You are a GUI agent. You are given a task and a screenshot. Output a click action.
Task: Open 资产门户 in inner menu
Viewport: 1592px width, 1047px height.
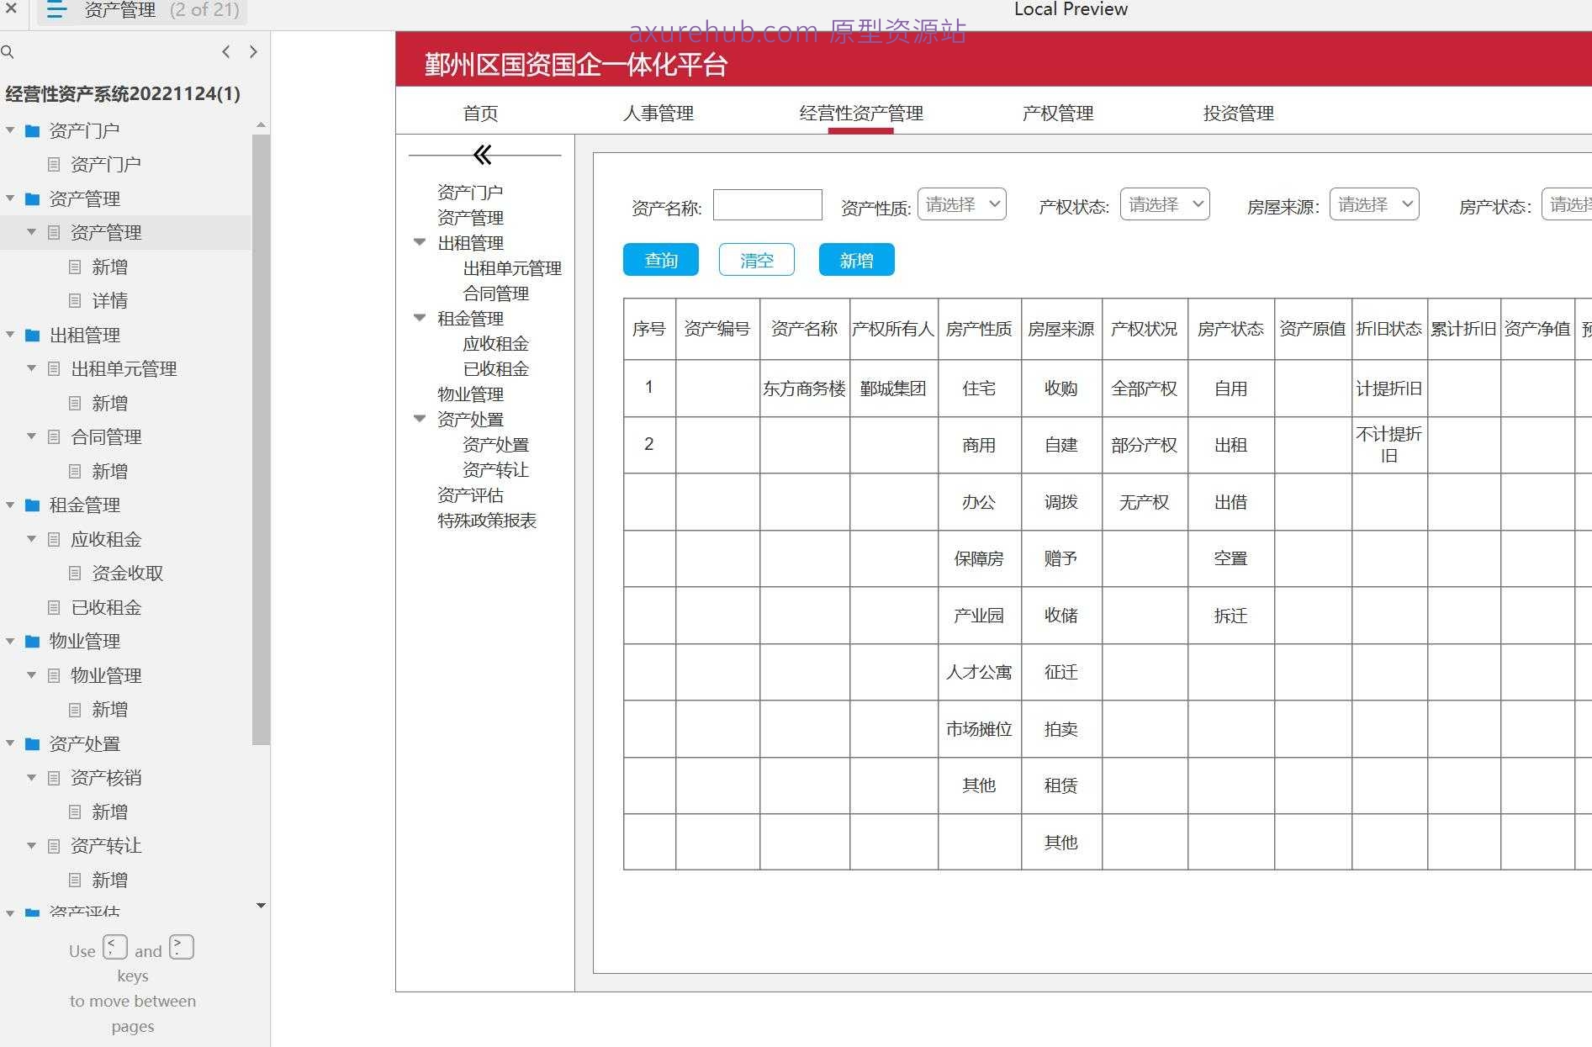point(471,193)
